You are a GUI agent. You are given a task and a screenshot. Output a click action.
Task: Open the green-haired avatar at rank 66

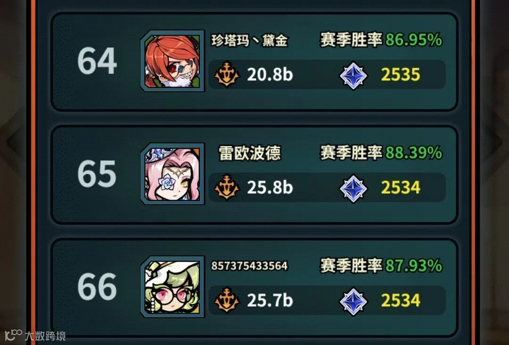coord(172,287)
